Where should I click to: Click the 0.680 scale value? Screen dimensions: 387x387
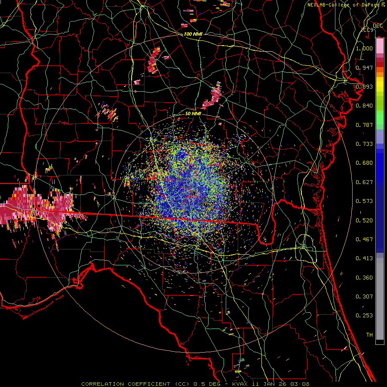364,163
